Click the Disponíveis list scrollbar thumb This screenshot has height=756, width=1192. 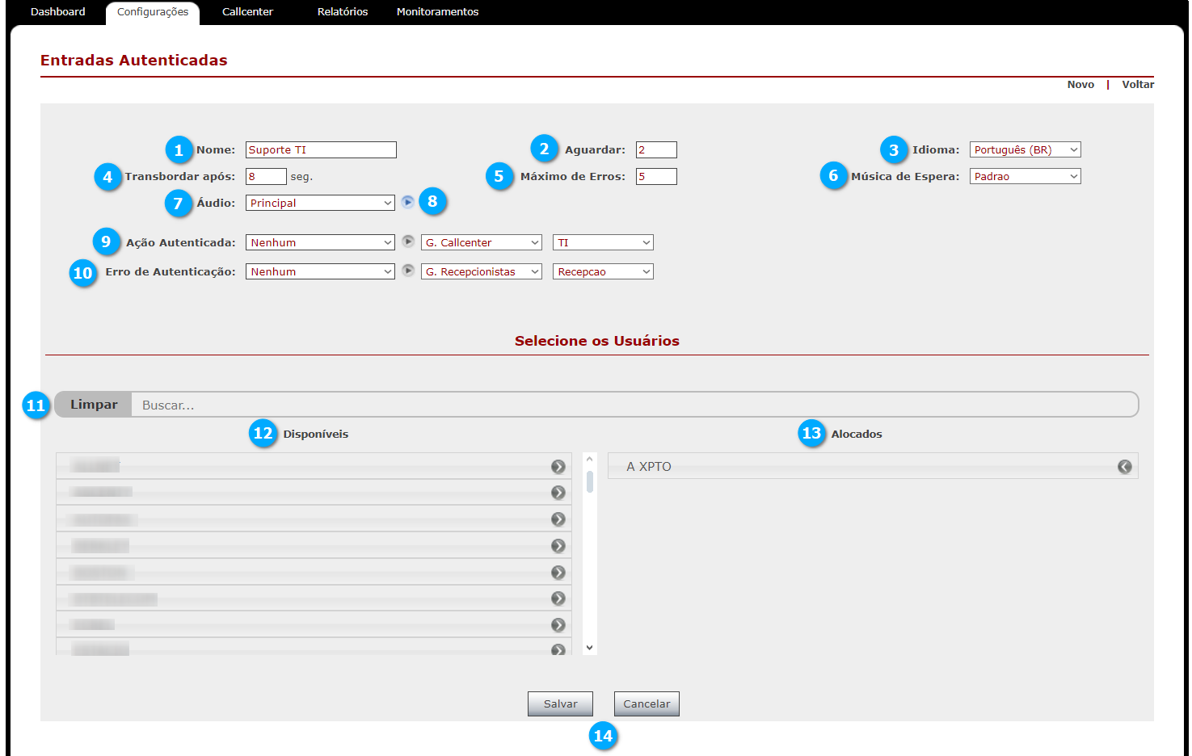[590, 481]
